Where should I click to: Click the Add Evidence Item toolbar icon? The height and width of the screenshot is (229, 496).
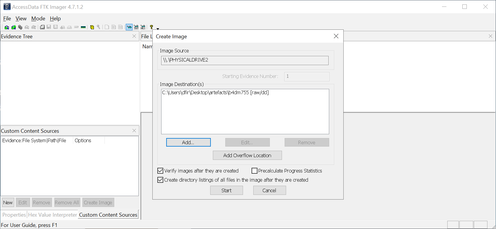[6, 27]
